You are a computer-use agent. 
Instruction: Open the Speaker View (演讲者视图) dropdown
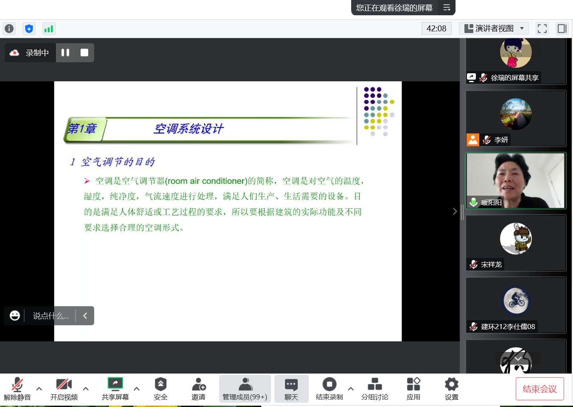(x=494, y=29)
